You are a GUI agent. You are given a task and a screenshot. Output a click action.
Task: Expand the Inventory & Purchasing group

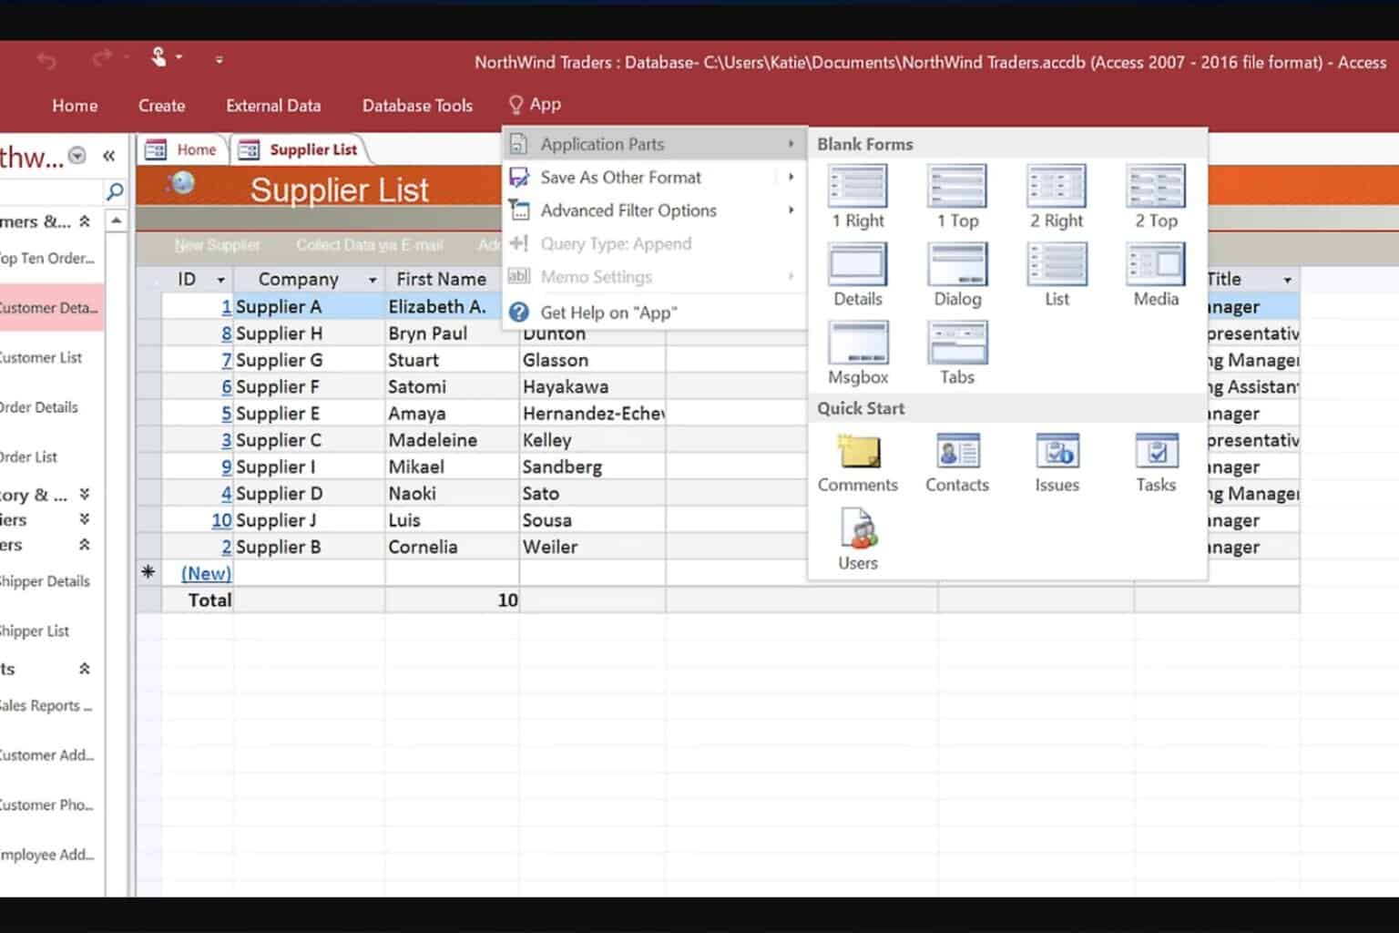tap(85, 495)
